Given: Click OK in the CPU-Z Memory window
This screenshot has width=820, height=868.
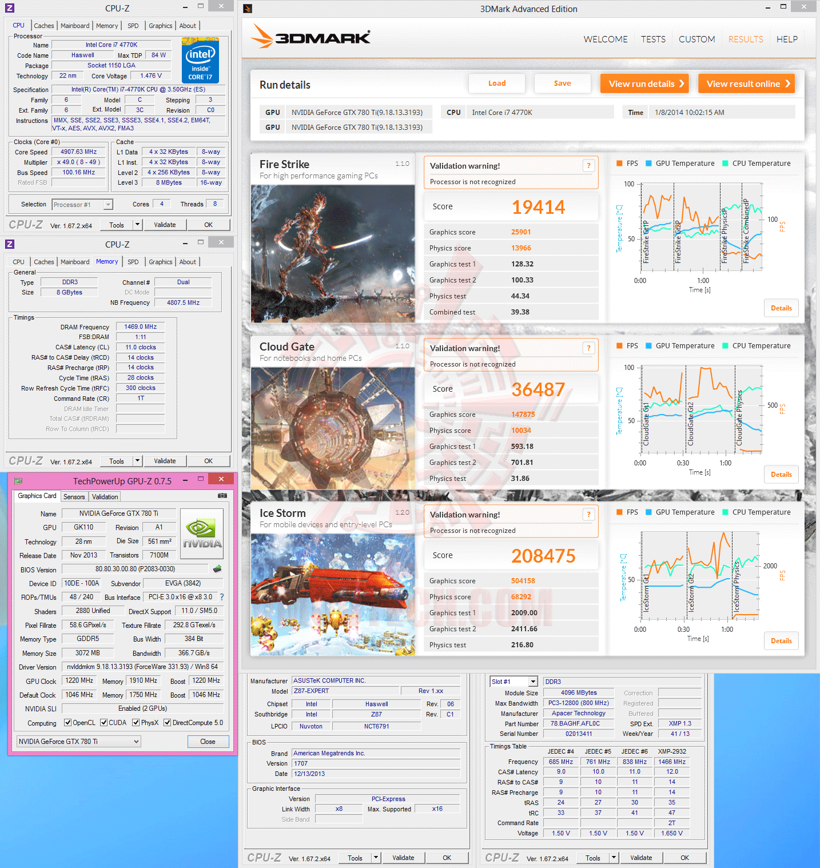Looking at the screenshot, I should click(x=209, y=461).
